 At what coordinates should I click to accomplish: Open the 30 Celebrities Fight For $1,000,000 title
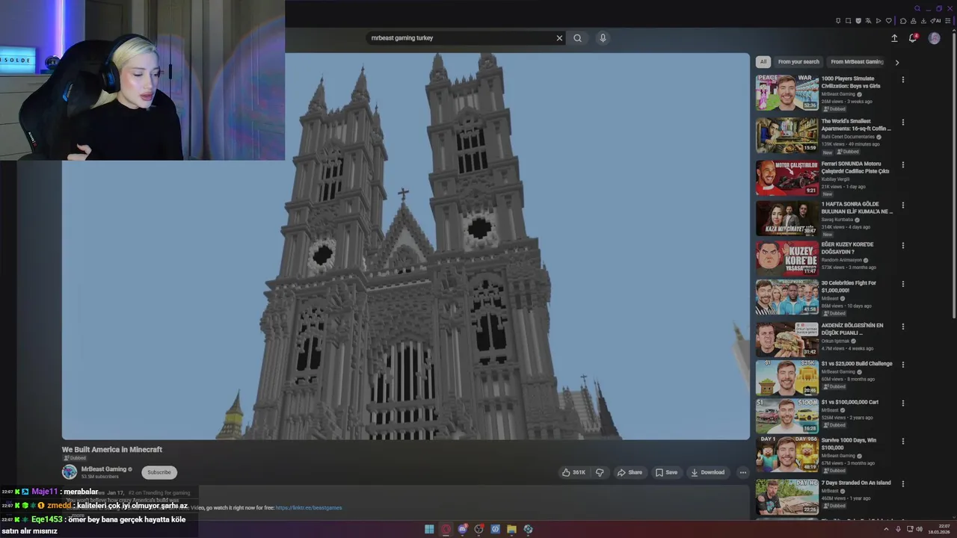pyautogui.click(x=849, y=287)
